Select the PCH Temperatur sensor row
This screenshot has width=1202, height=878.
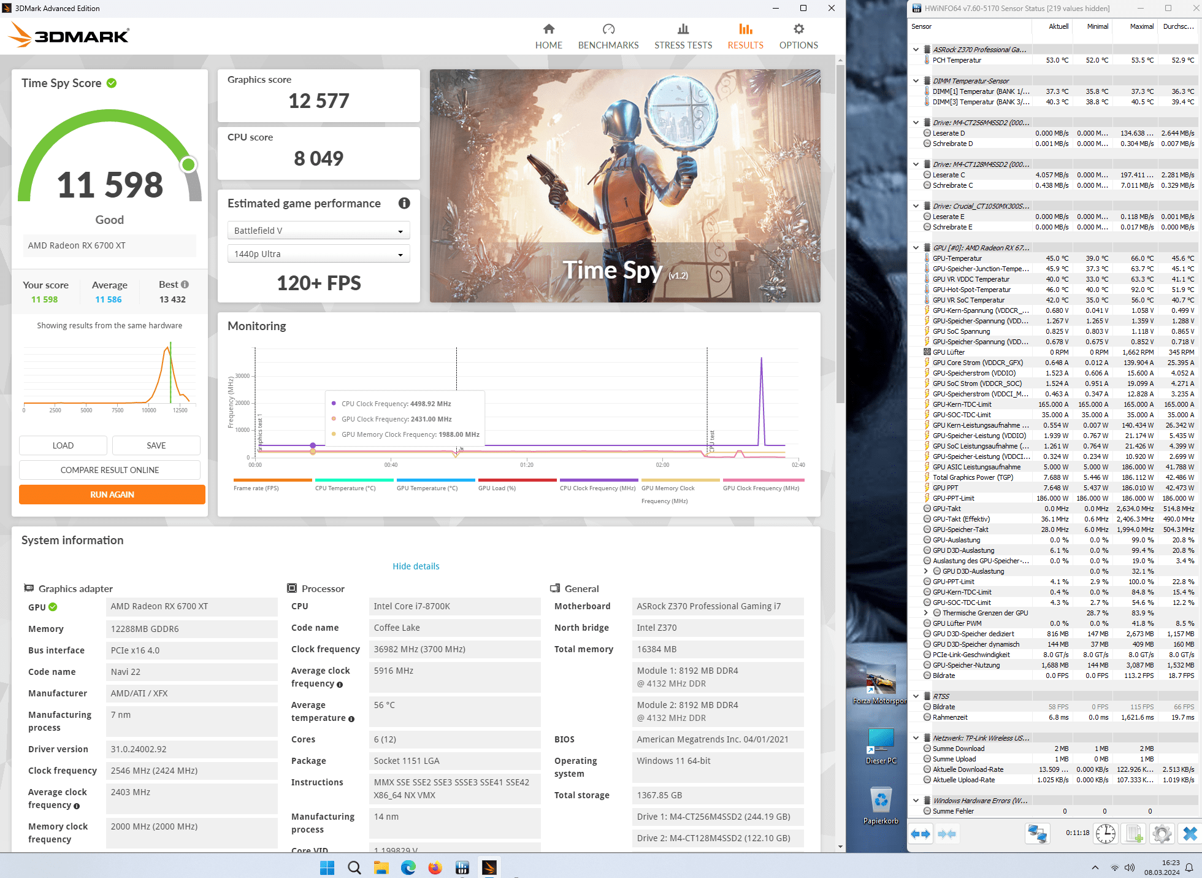1054,60
